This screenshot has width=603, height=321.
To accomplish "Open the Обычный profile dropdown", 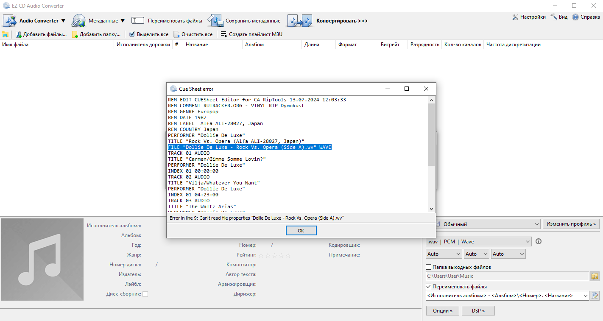I will point(537,224).
